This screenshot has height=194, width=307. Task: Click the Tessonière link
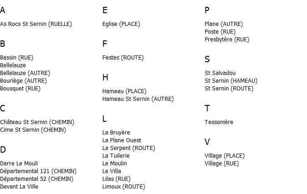pos(219,122)
